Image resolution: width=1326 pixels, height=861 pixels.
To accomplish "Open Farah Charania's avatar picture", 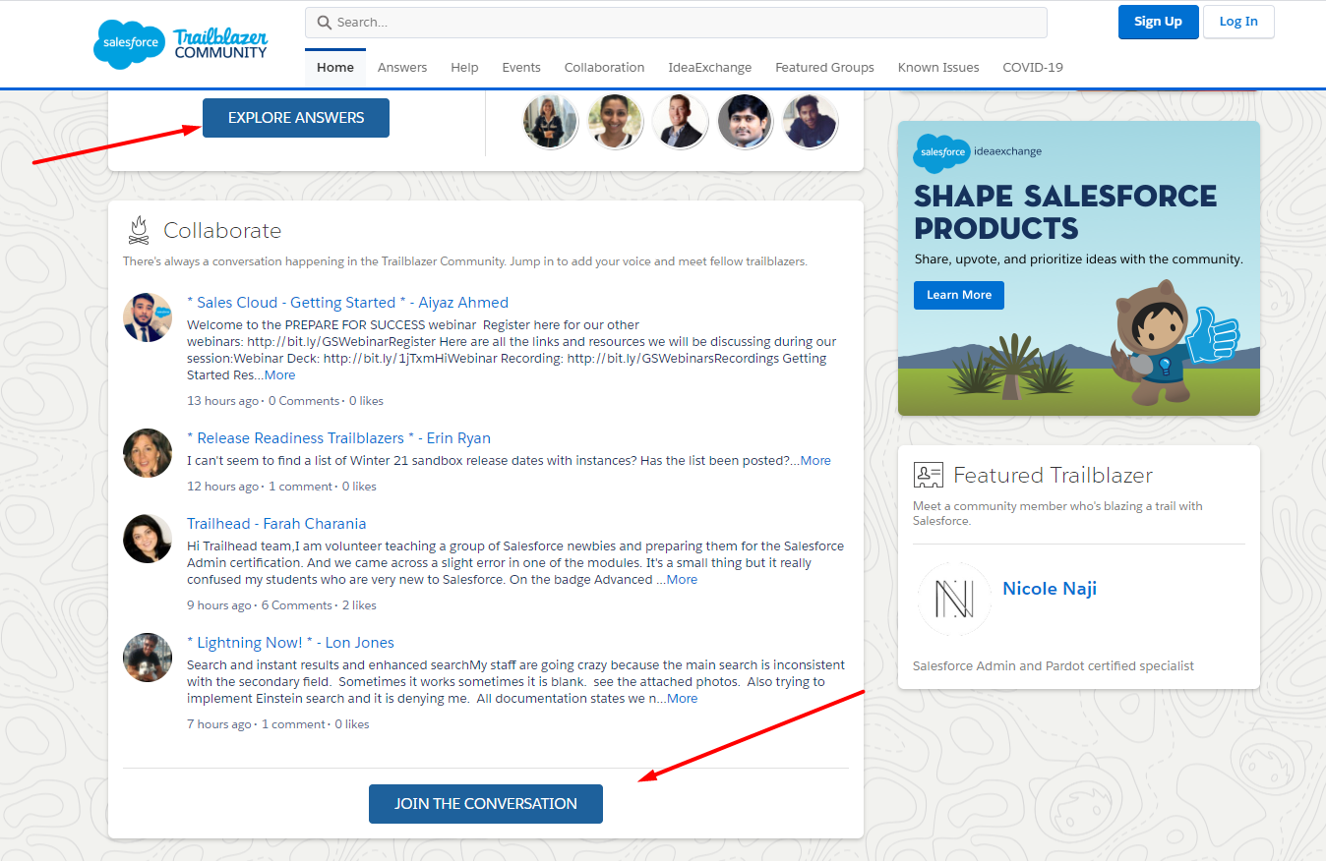I will click(x=148, y=538).
